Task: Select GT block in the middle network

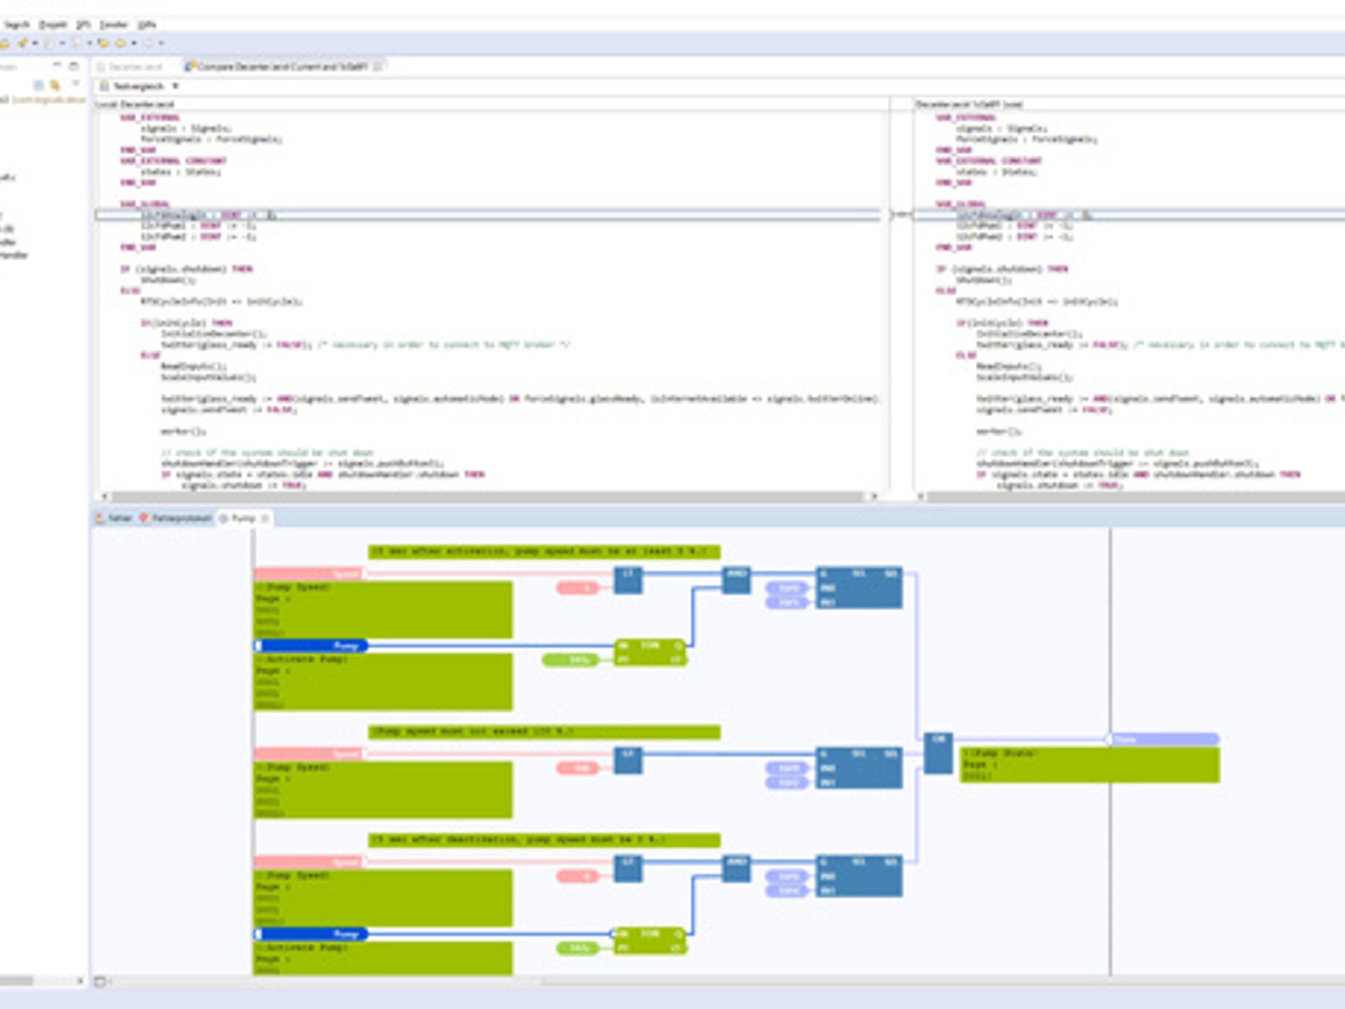Action: click(628, 761)
